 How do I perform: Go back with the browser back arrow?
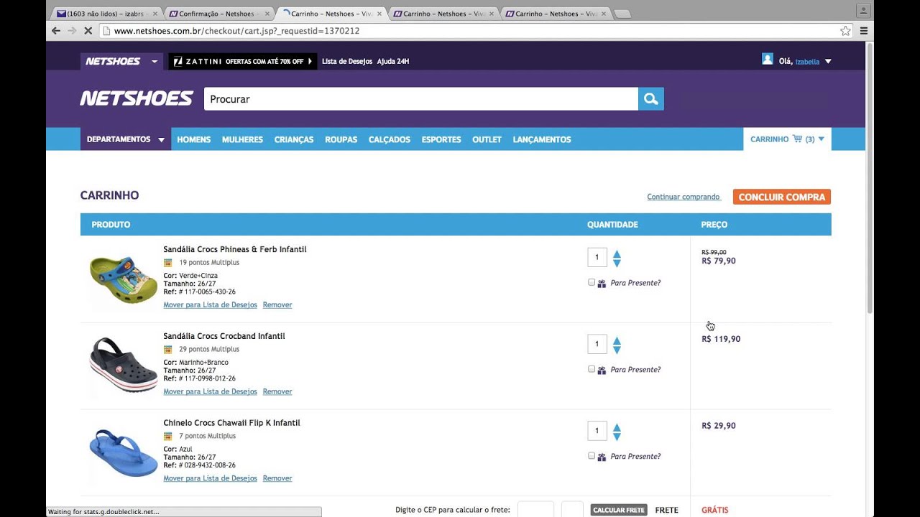click(x=55, y=31)
